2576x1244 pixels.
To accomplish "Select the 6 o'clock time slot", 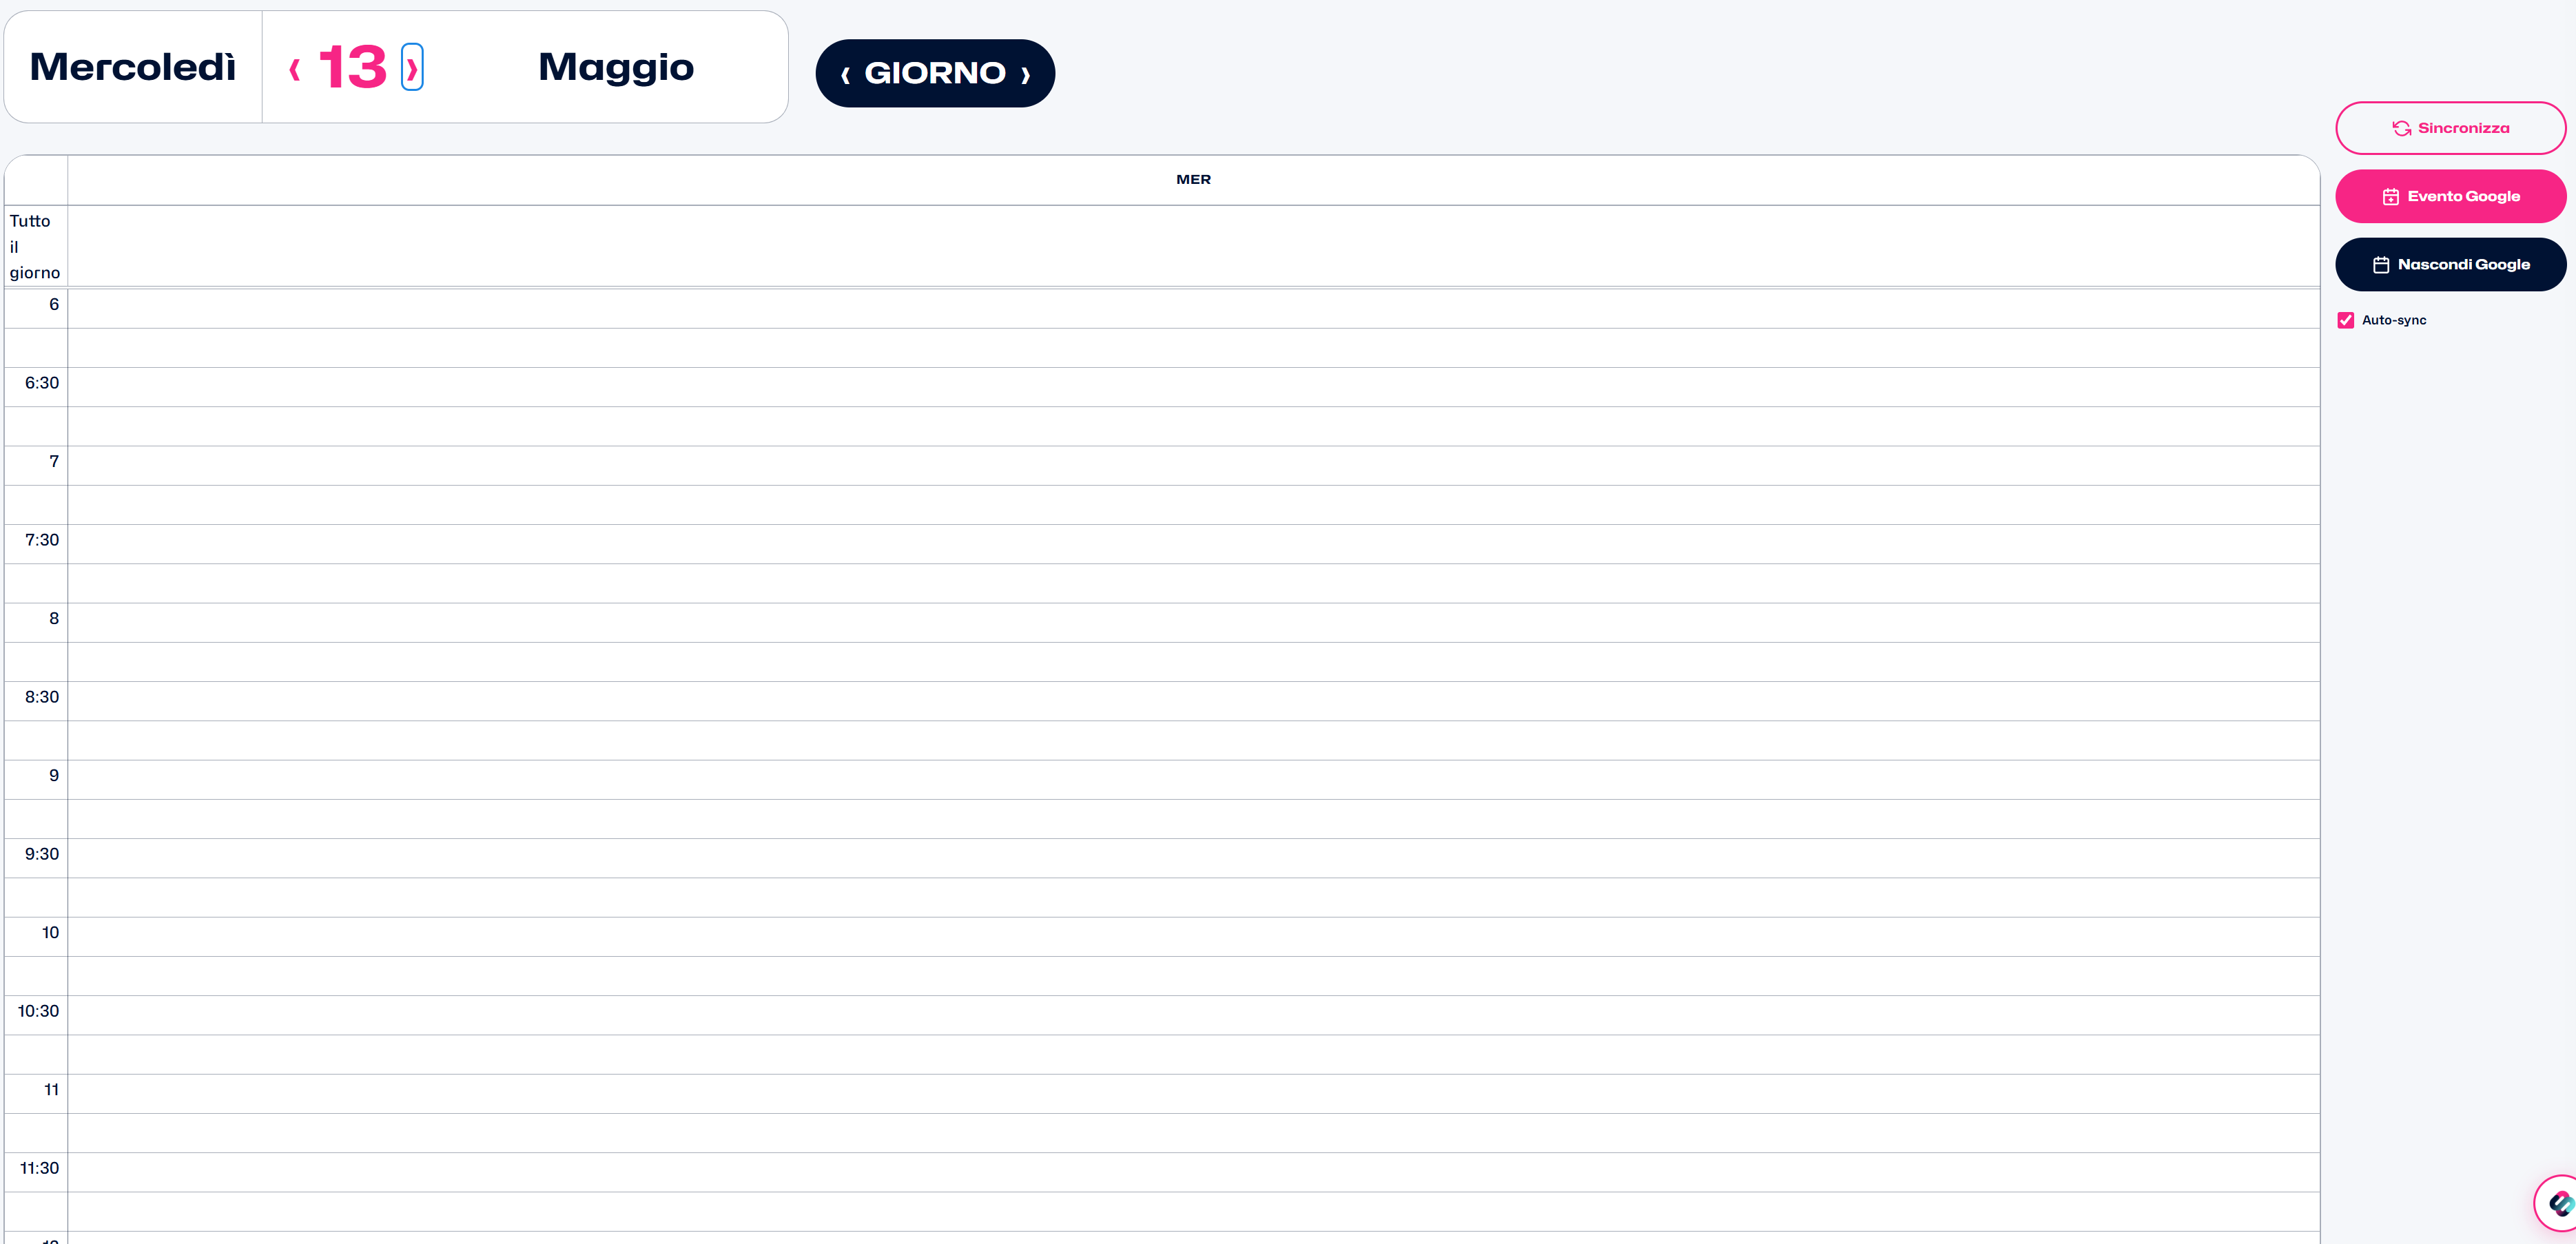I will pos(1193,309).
